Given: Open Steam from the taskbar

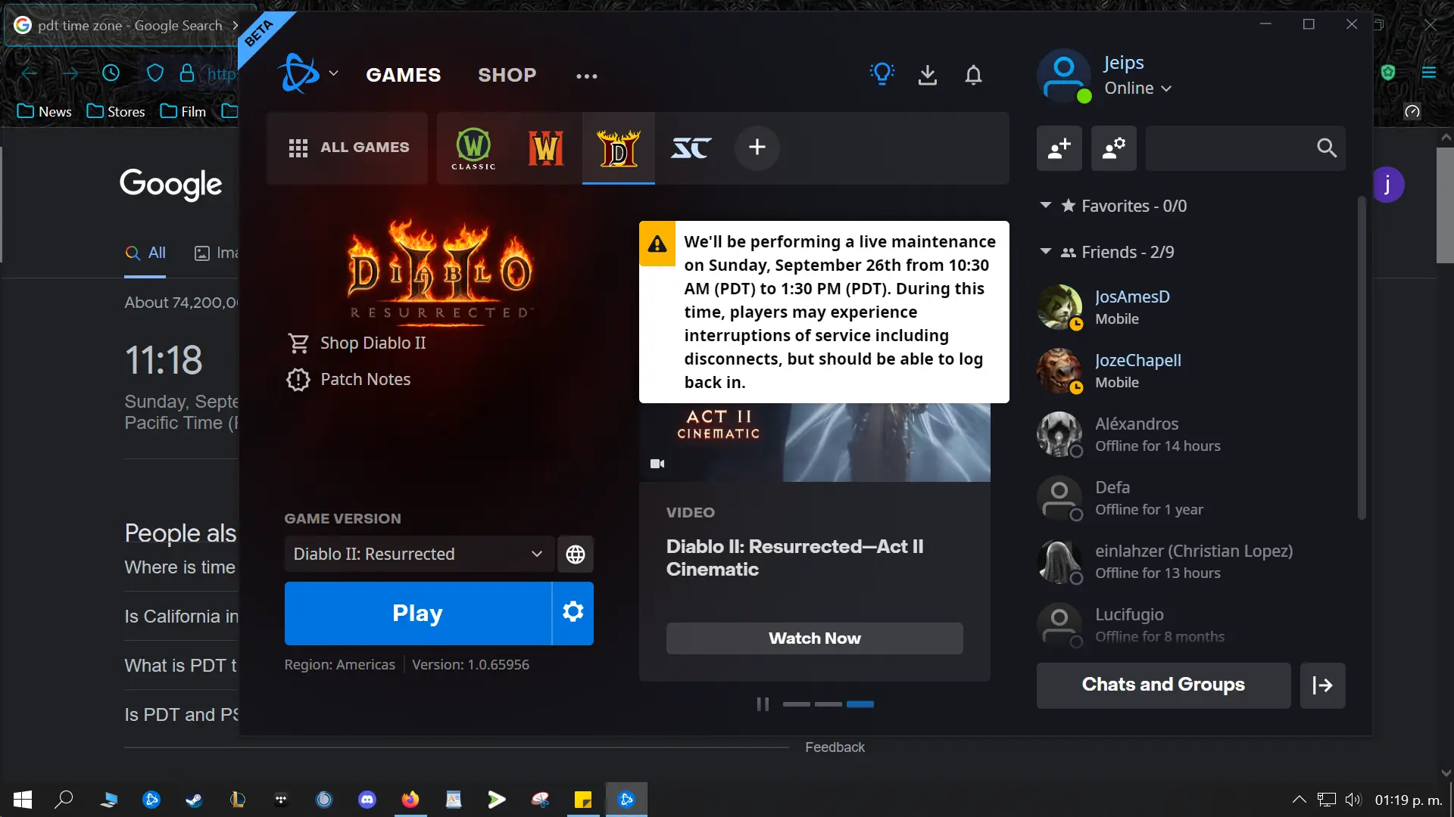Looking at the screenshot, I should 194,800.
